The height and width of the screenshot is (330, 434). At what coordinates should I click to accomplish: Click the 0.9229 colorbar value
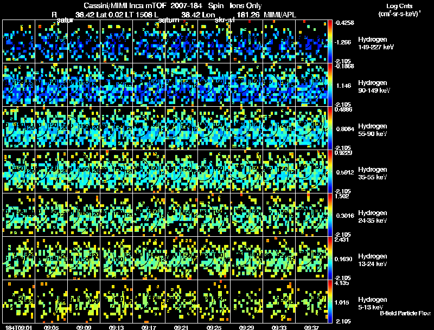point(343,153)
